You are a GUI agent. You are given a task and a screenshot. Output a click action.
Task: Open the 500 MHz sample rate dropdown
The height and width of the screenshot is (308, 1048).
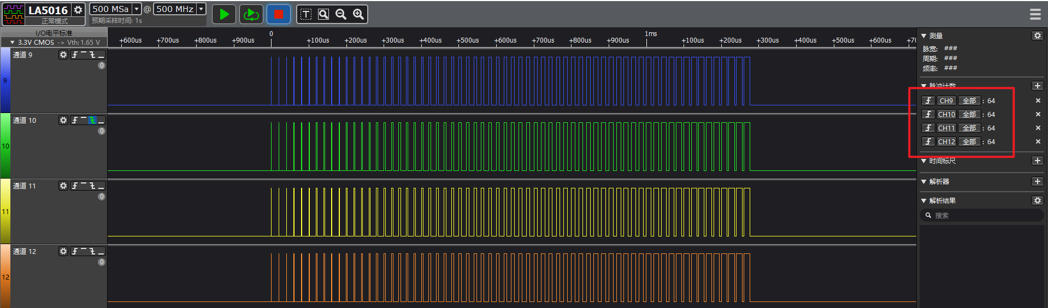(x=201, y=9)
